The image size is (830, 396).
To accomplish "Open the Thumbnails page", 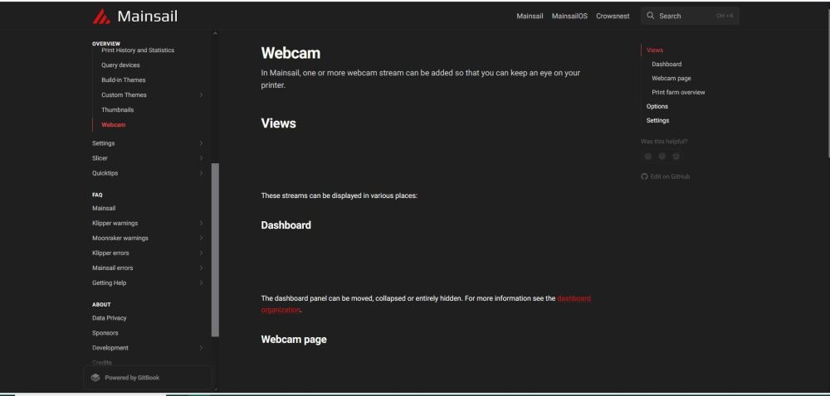I will point(118,110).
